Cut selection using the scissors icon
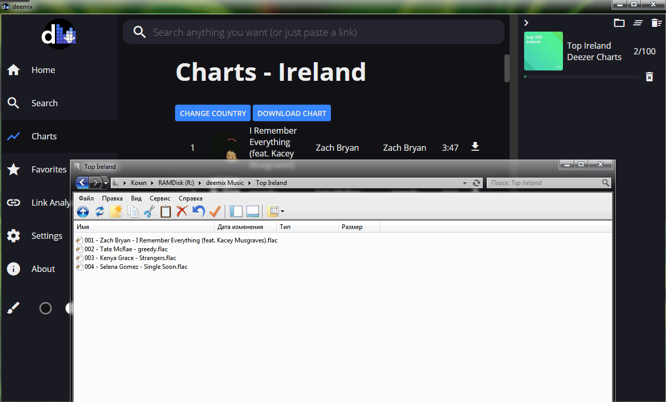This screenshot has width=666, height=402. pos(149,211)
